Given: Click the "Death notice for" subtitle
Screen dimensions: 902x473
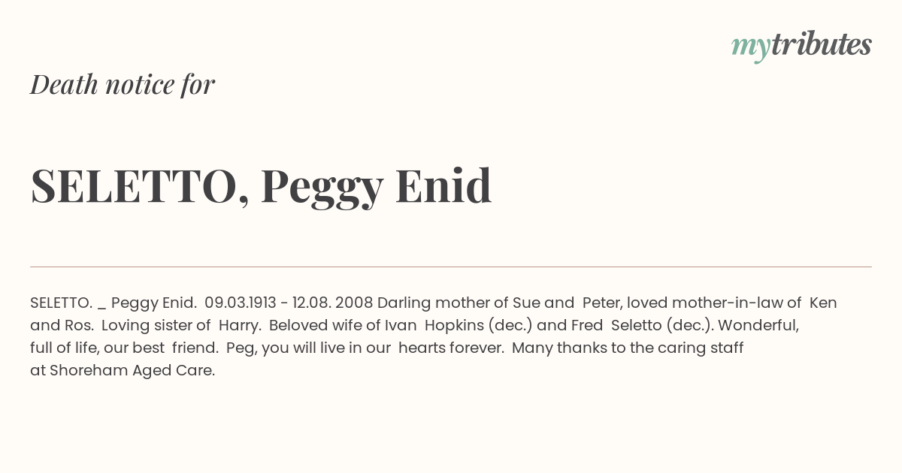Looking at the screenshot, I should click(123, 85).
